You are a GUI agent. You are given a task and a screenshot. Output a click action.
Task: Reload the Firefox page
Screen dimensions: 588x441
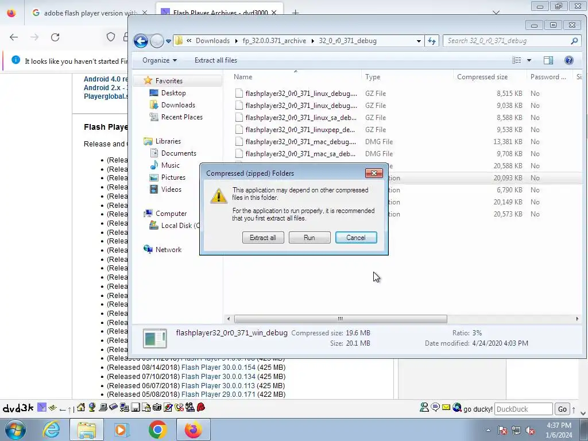pos(55,37)
